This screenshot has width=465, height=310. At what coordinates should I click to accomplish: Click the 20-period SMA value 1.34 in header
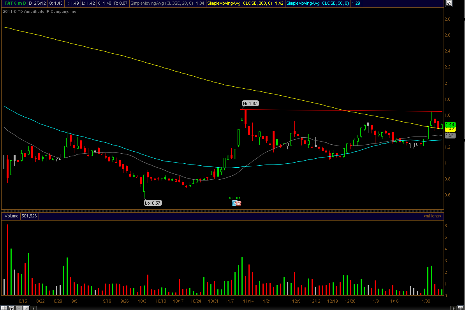coord(200,3)
